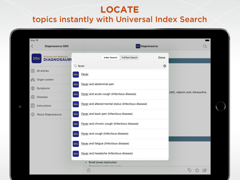The image size is (240, 180).
Task: Select All entries in sidebar
Action: tap(50, 71)
